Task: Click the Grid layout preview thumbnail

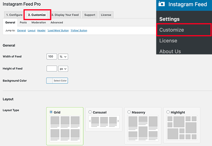Action: pyautogui.click(x=65, y=129)
